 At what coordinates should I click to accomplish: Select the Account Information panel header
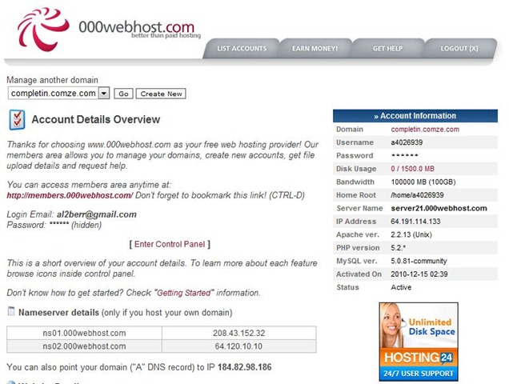tap(415, 116)
